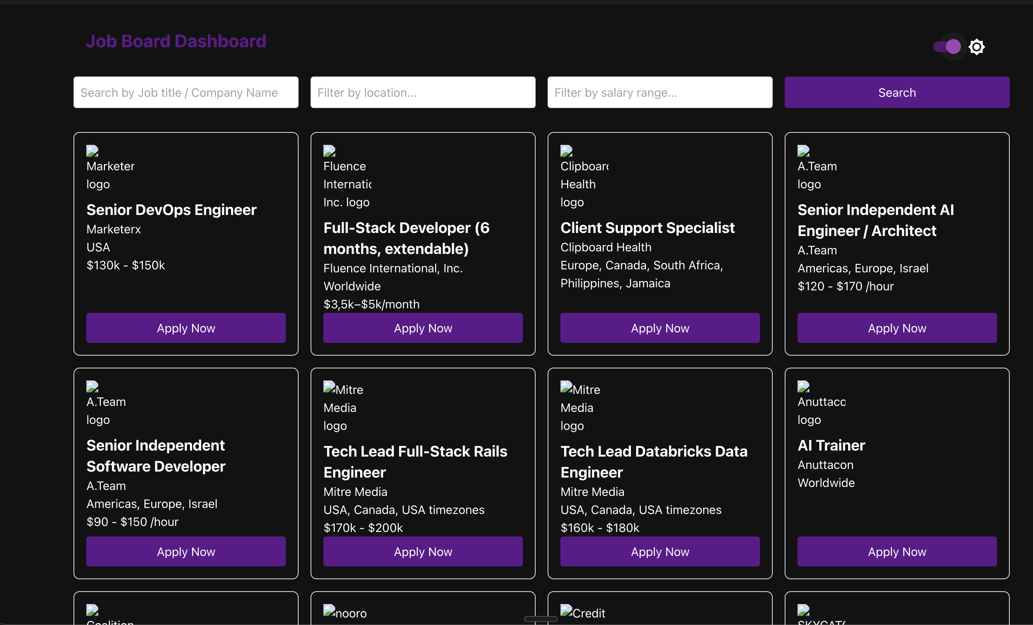Click the filter by location field

(x=423, y=92)
